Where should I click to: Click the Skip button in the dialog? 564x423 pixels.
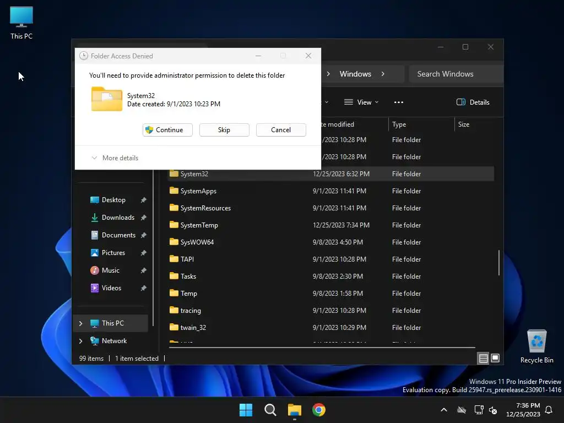point(224,130)
